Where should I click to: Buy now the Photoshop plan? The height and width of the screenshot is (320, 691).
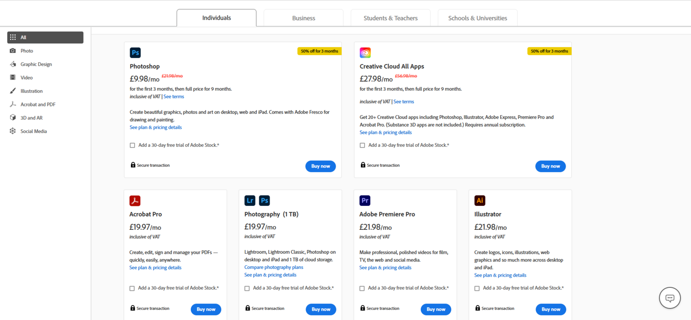320,166
